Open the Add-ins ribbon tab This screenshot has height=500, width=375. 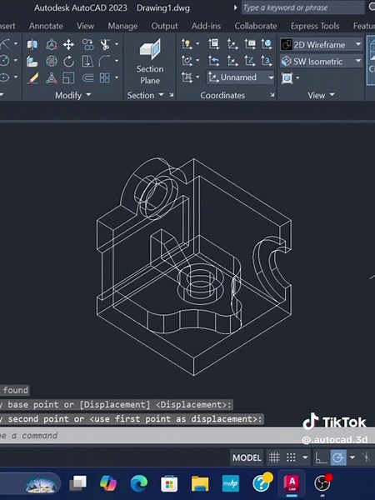[206, 26]
